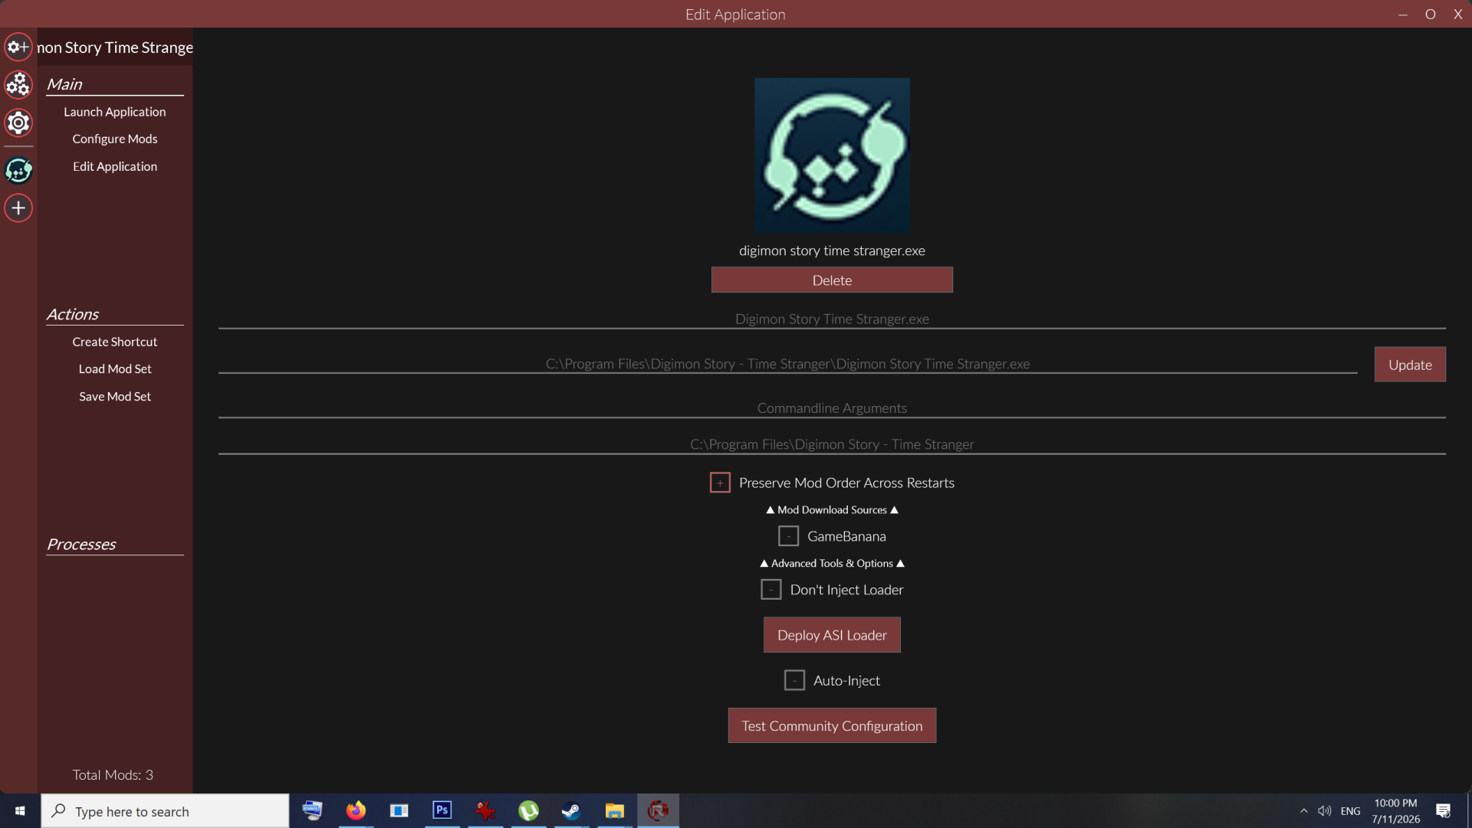
Task: Enable the Auto-Inject checkbox
Action: pyautogui.click(x=794, y=680)
